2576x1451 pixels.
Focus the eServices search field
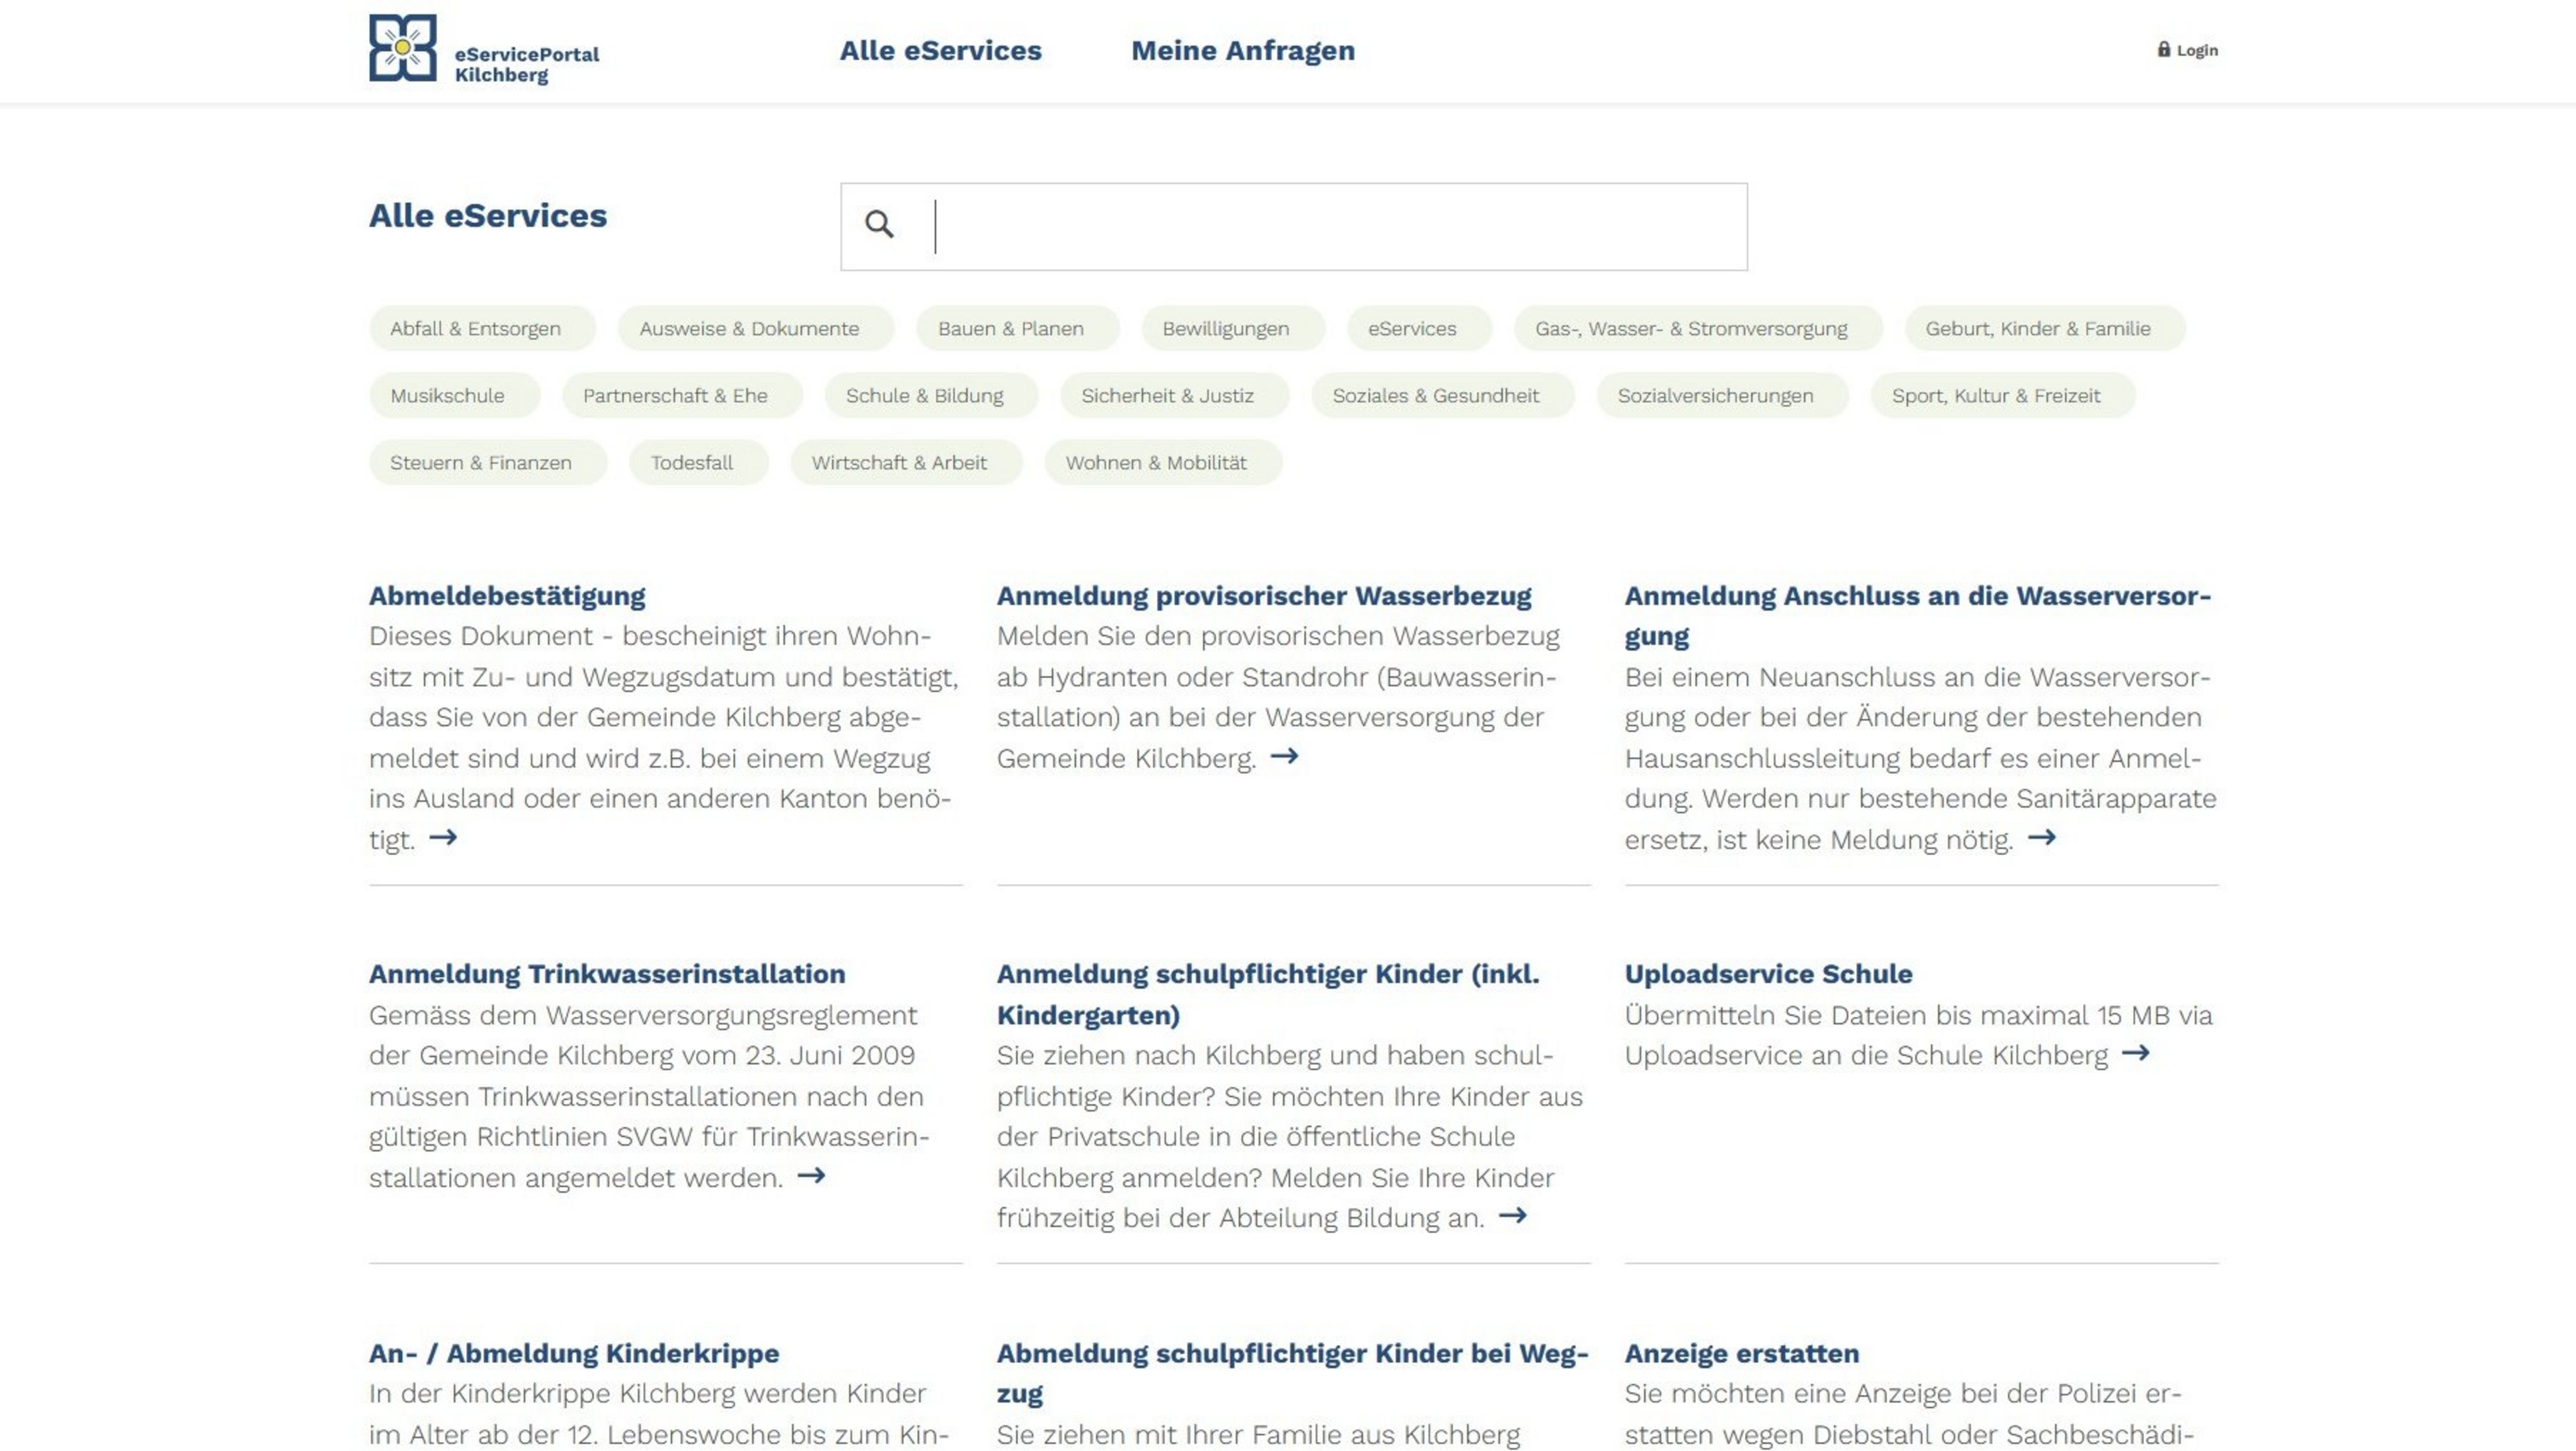tap(1294, 226)
